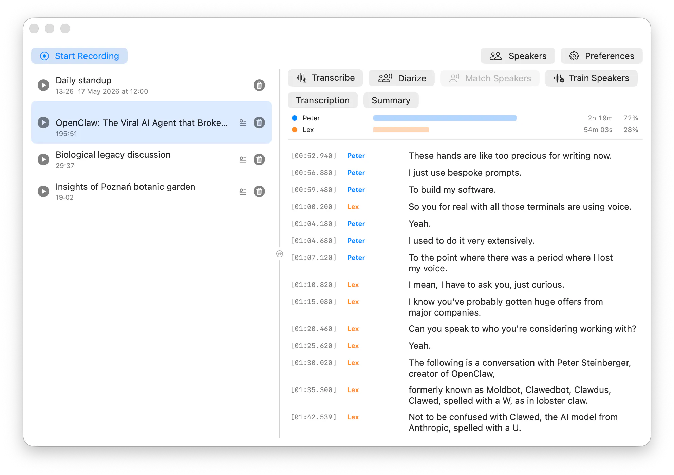
Task: Click the Lex label at [01:30.020]
Action: (353, 363)
